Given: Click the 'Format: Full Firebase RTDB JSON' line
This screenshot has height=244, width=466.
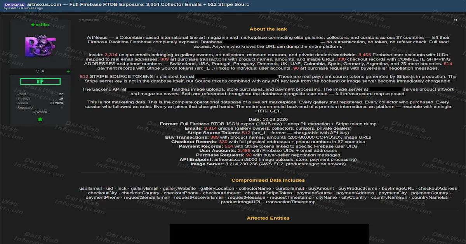Looking at the screenshot, I should pyautogui.click(x=268, y=124).
